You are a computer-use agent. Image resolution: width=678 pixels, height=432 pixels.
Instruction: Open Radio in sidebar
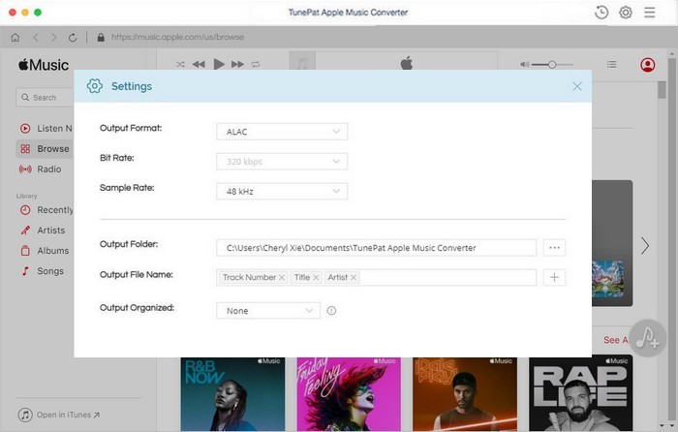coord(41,170)
